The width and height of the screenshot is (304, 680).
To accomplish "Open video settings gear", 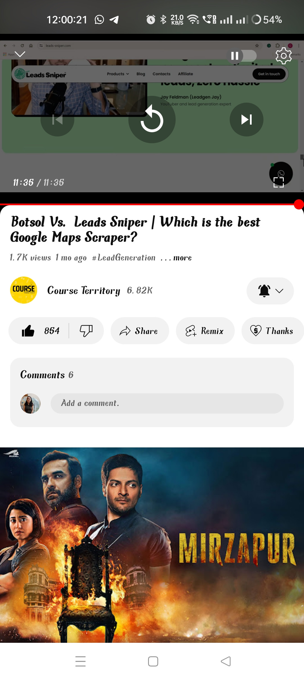I will (283, 56).
